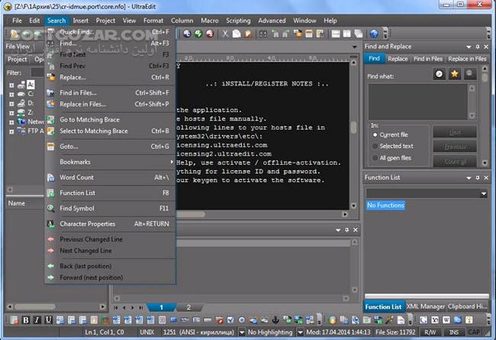The width and height of the screenshot is (496, 340).
Task: Open the Scripting menu
Action: coord(238,21)
